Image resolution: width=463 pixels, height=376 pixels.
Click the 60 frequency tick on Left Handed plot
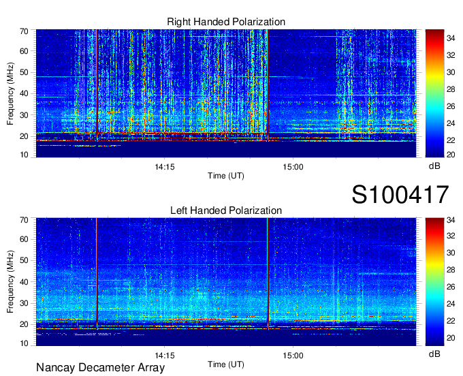point(24,239)
